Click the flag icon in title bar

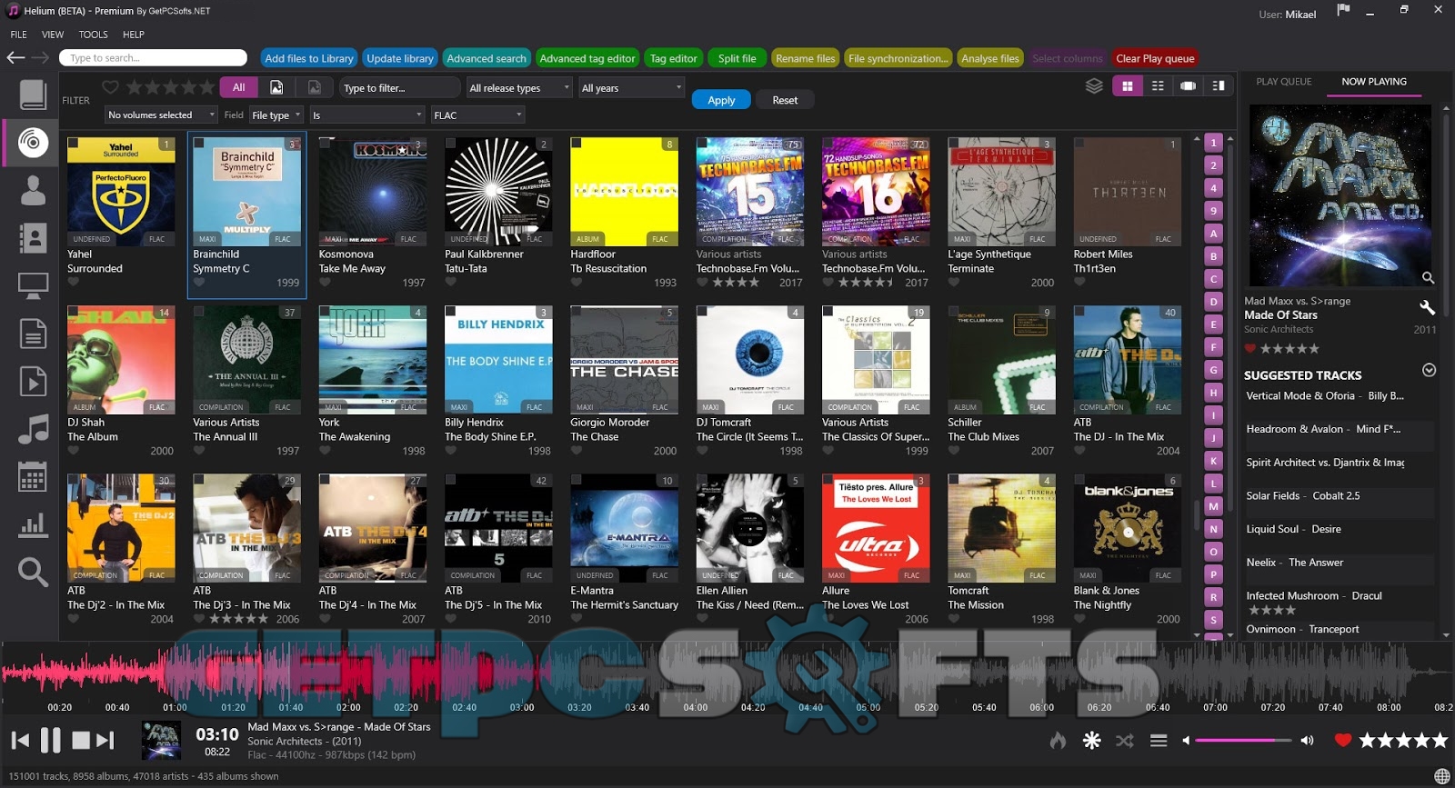click(x=1343, y=10)
